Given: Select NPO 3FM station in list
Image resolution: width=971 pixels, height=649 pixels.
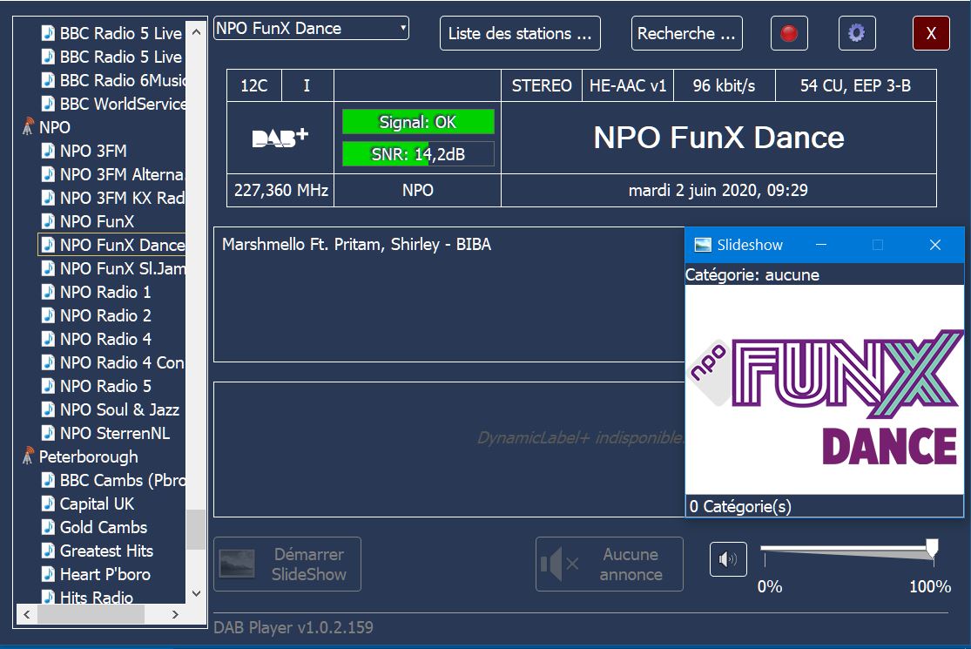Looking at the screenshot, I should coord(93,151).
